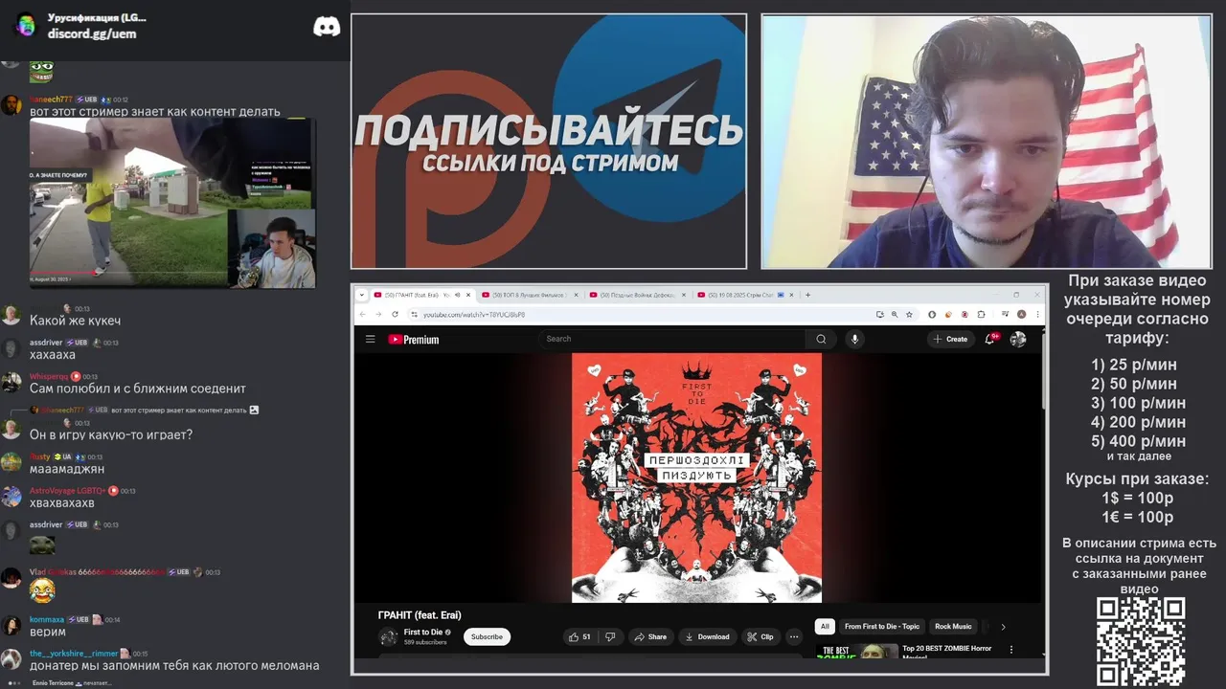Click the YouTube search magnifier button
This screenshot has width=1226, height=689.
tap(821, 339)
